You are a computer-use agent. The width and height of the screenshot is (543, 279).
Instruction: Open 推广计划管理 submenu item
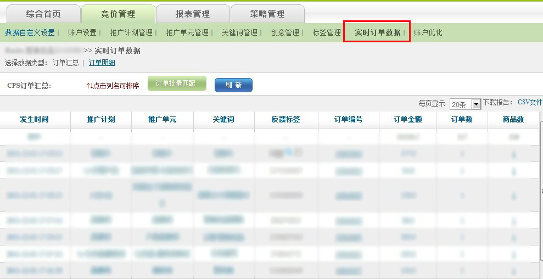coord(131,32)
